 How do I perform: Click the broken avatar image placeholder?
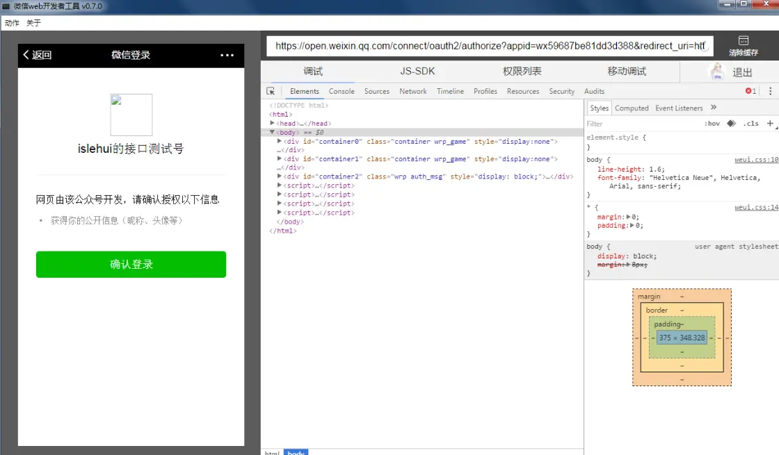(x=131, y=115)
